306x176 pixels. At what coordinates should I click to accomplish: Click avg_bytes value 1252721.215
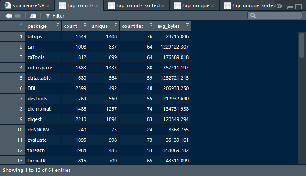point(174,78)
